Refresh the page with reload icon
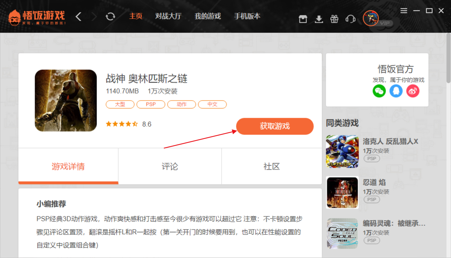This screenshot has width=451, height=258. point(110,17)
